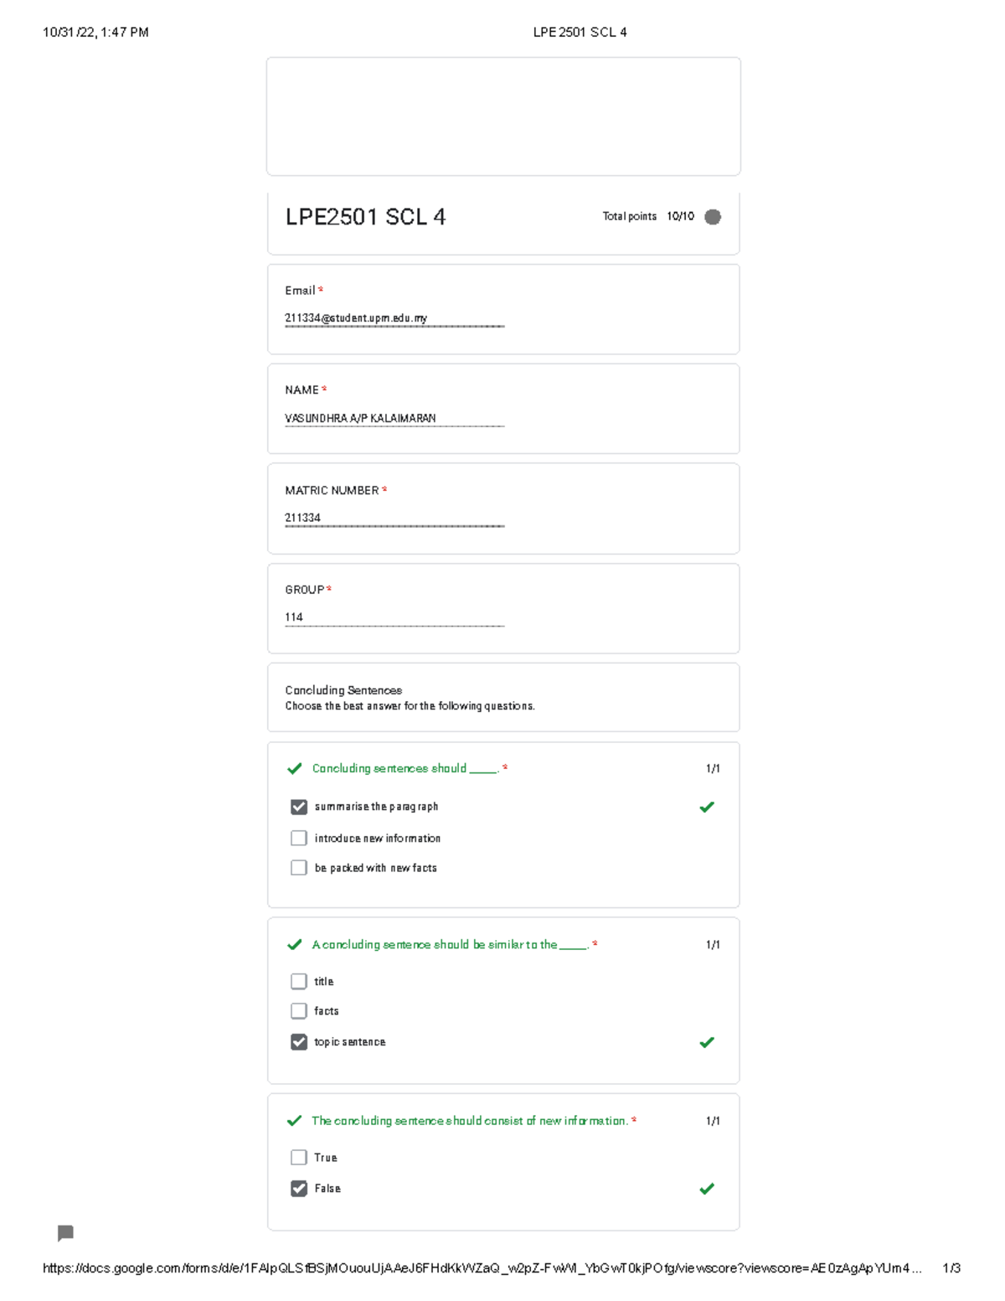Check the 'introduce new information' option
Viewport: 1005px width, 1301px height.
(x=299, y=838)
